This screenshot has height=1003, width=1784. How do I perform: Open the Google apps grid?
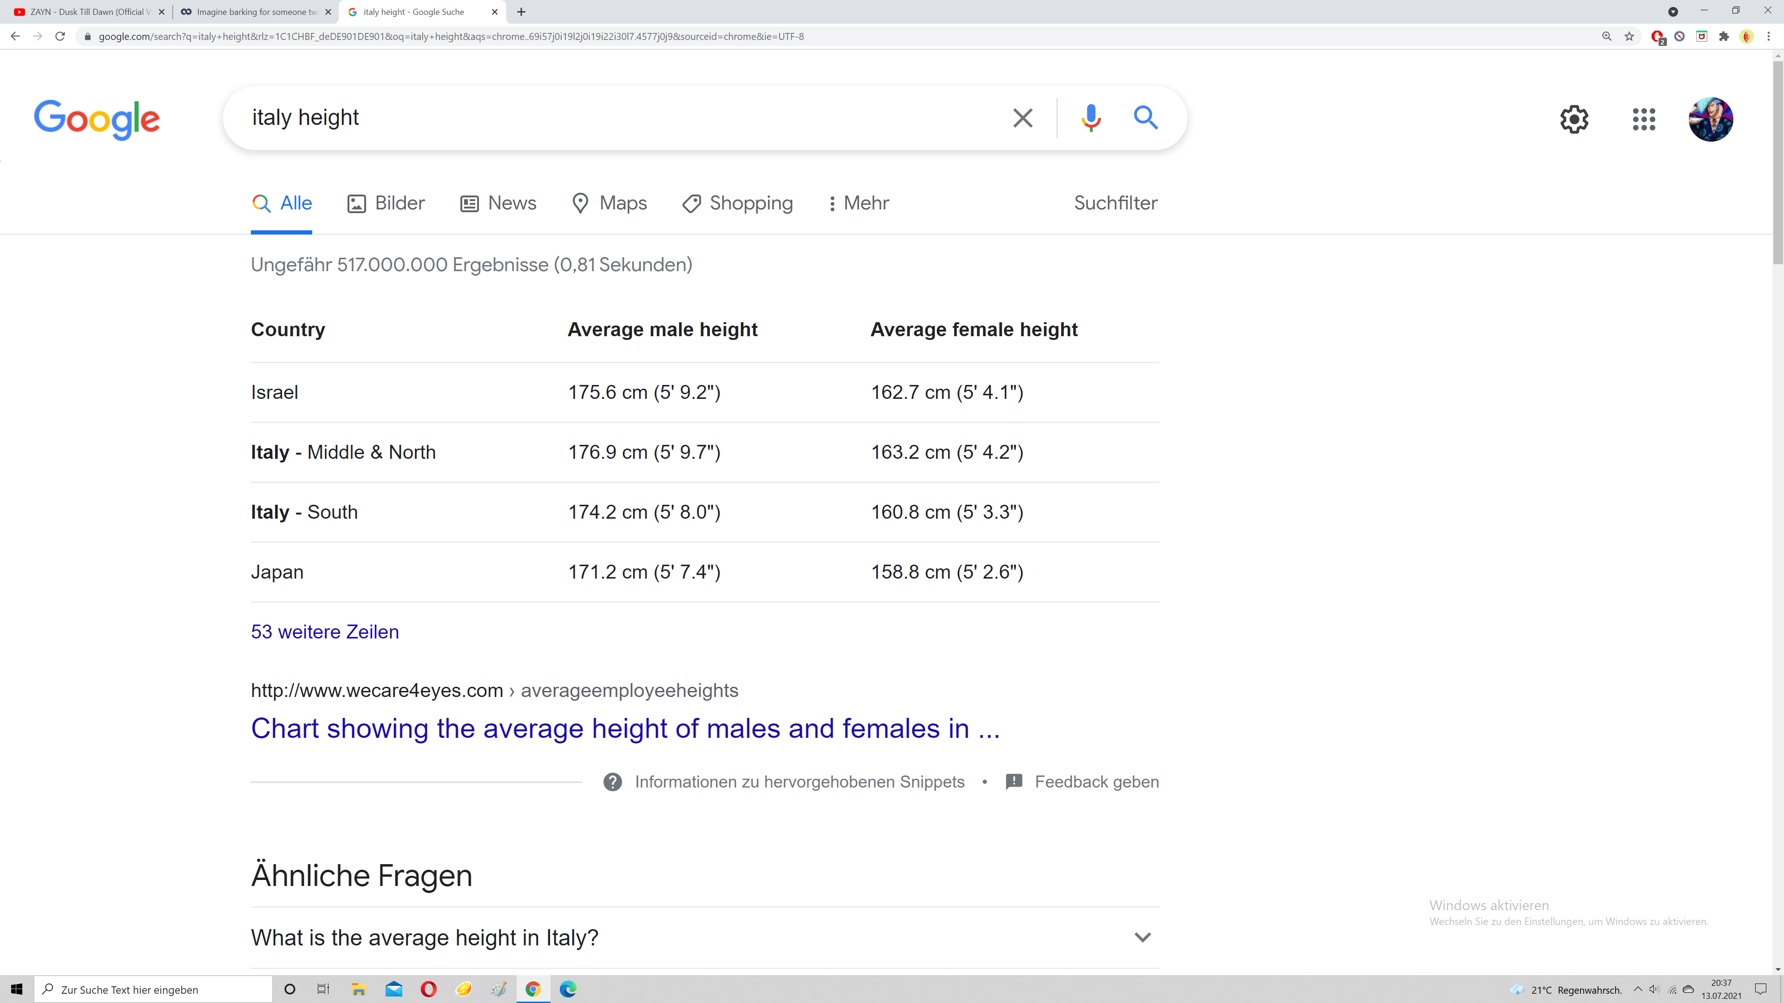[1643, 119]
